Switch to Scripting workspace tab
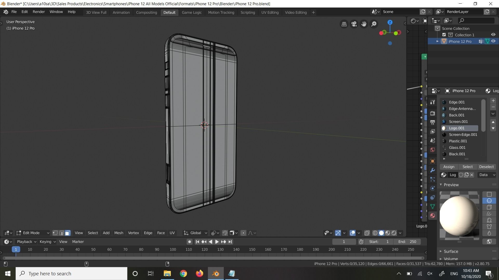Viewport: 499px width, 280px height. pyautogui.click(x=248, y=12)
